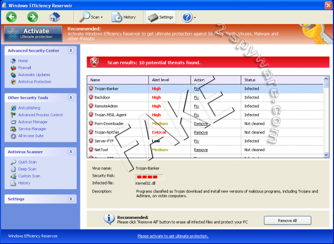Select the Backdoor threat row
The width and height of the screenshot is (334, 244).
[205, 97]
